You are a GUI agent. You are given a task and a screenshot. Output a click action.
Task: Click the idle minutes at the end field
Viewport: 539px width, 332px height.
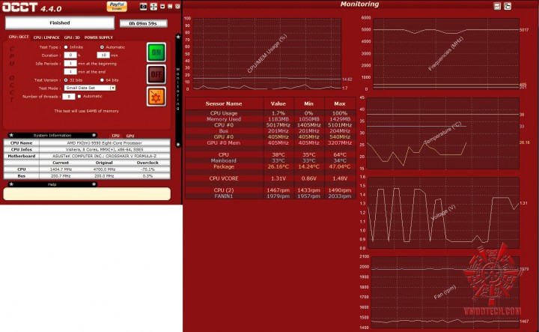point(70,71)
